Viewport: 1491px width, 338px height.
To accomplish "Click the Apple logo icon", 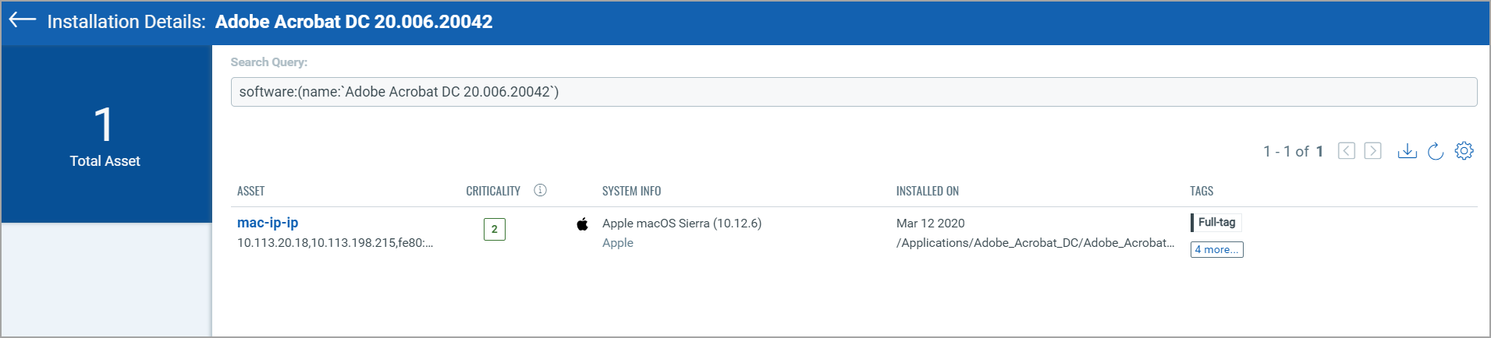I will [x=582, y=224].
